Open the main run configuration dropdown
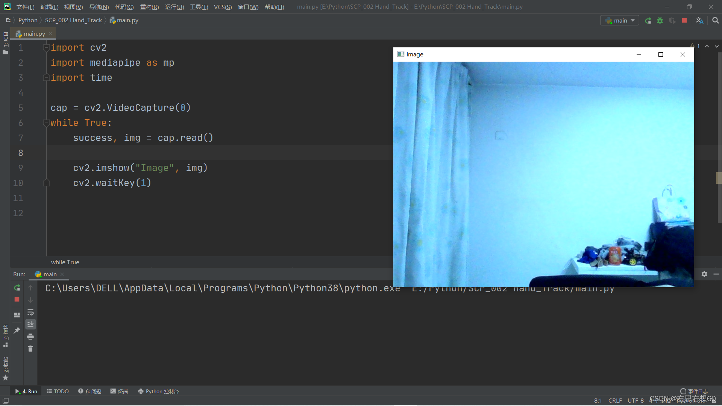Screen dimensions: 722x406 (620, 21)
